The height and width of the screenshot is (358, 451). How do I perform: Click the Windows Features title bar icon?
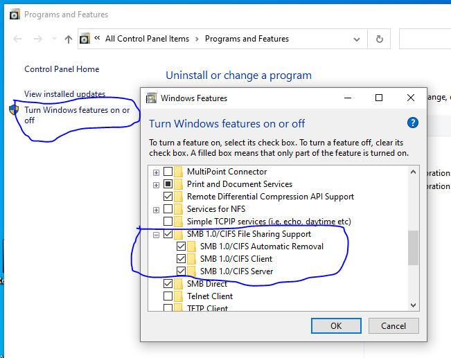(150, 98)
